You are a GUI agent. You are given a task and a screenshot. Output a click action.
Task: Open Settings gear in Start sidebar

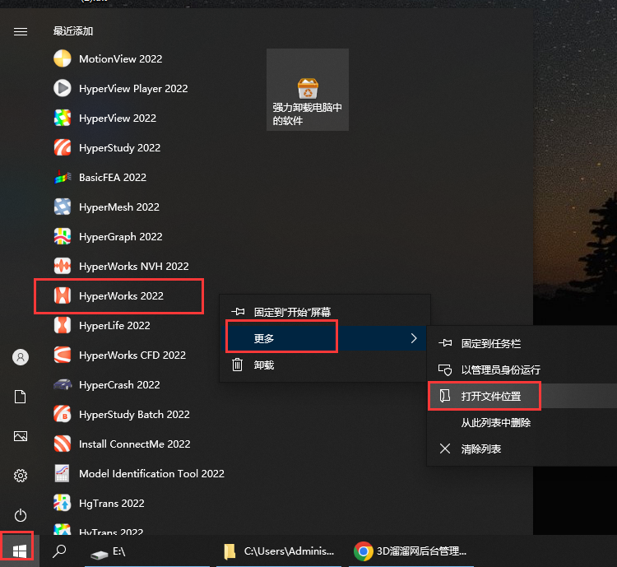[21, 476]
